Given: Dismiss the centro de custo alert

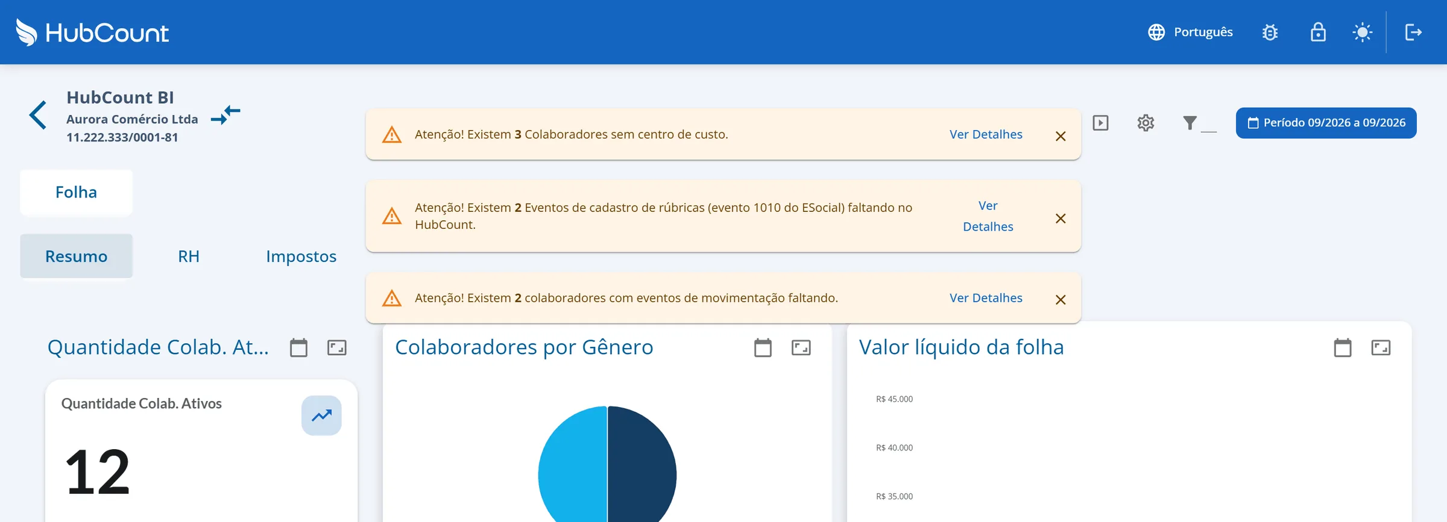Looking at the screenshot, I should [x=1061, y=136].
